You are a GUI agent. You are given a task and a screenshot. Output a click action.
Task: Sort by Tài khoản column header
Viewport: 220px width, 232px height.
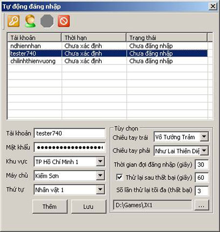(34, 38)
